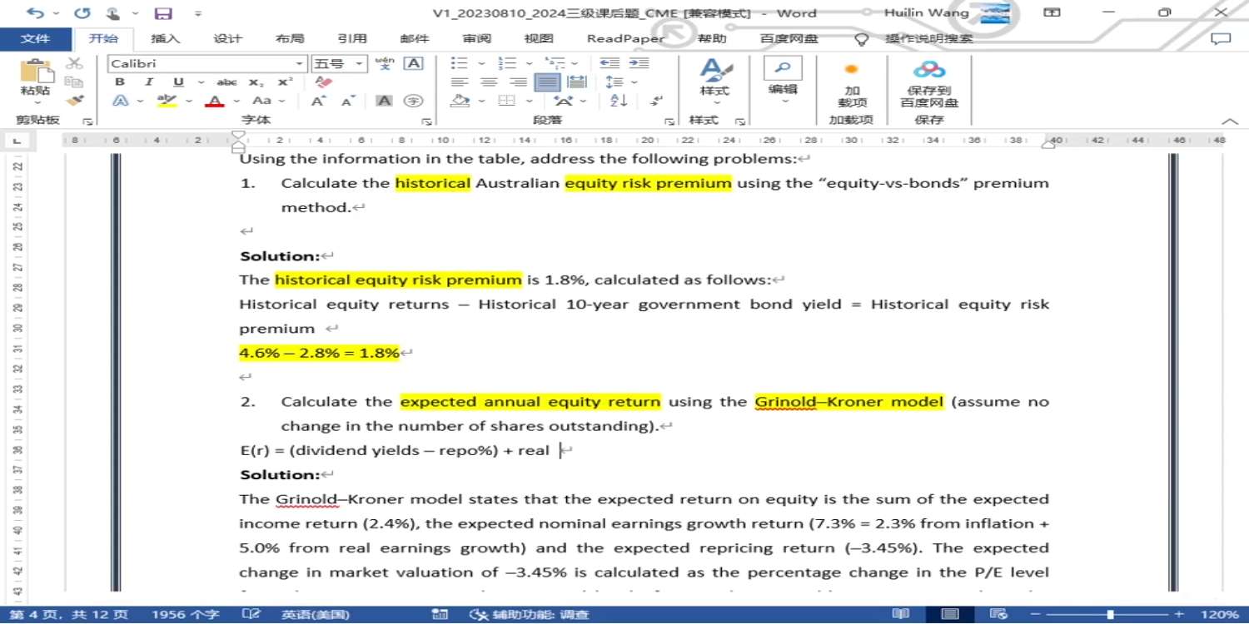
Task: Toggle strikethrough (abc) formatting
Action: (226, 82)
